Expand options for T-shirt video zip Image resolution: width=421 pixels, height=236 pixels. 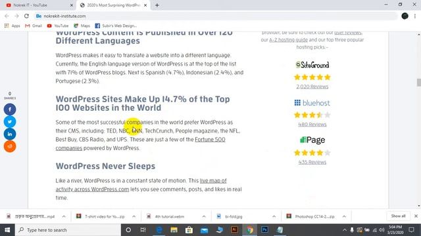tap(134, 216)
